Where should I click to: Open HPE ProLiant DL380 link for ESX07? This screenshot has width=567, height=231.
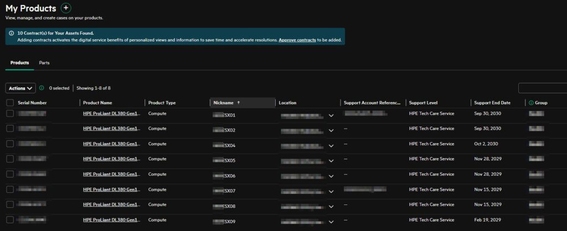point(111,190)
